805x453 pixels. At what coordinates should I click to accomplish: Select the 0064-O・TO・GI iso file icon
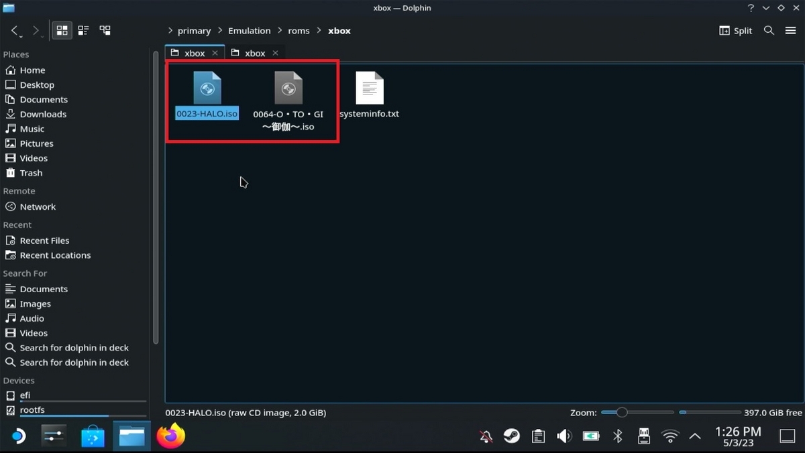click(288, 88)
